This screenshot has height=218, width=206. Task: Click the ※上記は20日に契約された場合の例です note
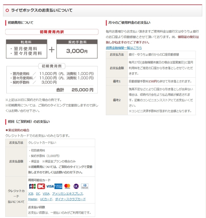34,100
